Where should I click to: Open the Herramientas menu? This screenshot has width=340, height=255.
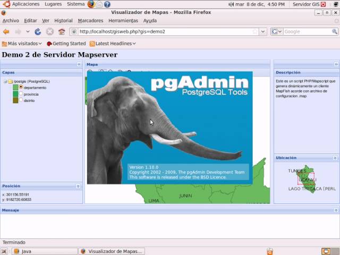pyautogui.click(x=123, y=21)
